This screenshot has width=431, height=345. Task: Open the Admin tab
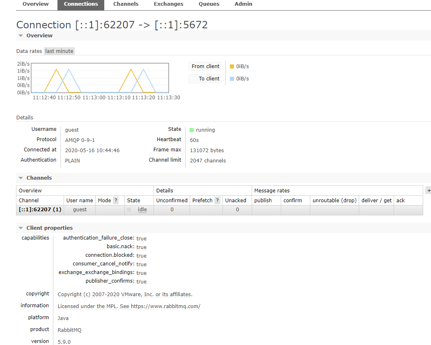tap(243, 4)
